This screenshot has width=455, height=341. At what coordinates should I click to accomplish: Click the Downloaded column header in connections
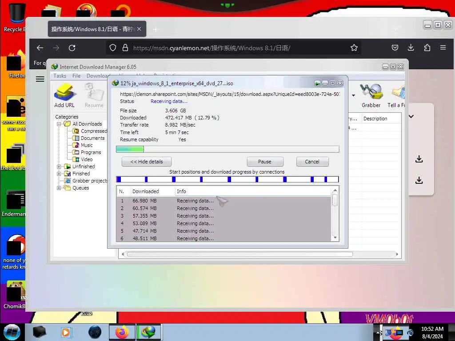click(152, 191)
